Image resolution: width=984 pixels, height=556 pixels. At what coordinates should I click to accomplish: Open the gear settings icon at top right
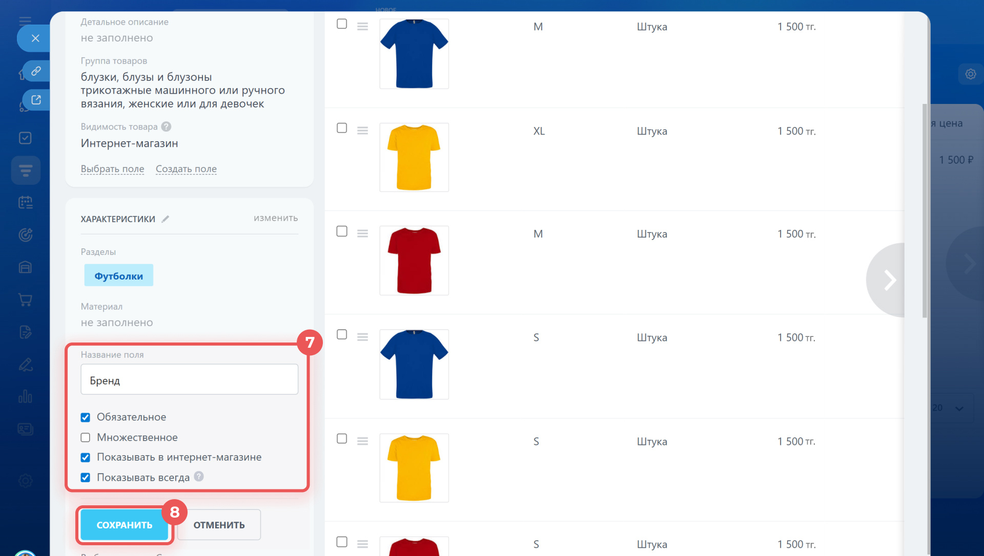pos(970,74)
